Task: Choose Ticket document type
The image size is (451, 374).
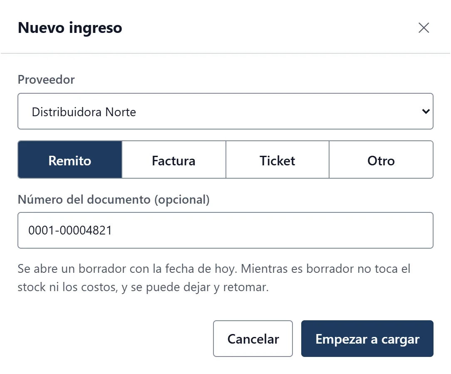Action: pos(277,160)
